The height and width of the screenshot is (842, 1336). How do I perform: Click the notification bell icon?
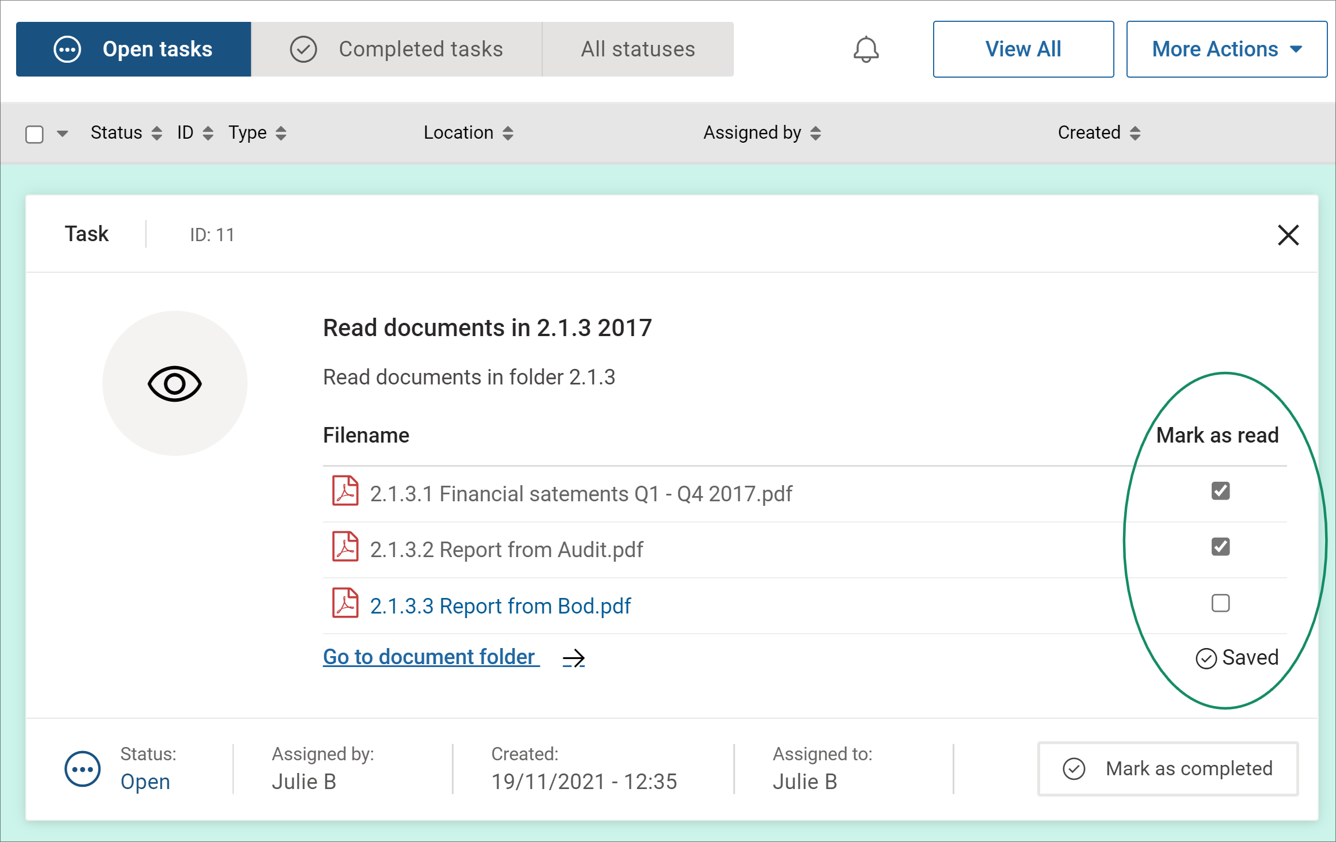tap(866, 49)
